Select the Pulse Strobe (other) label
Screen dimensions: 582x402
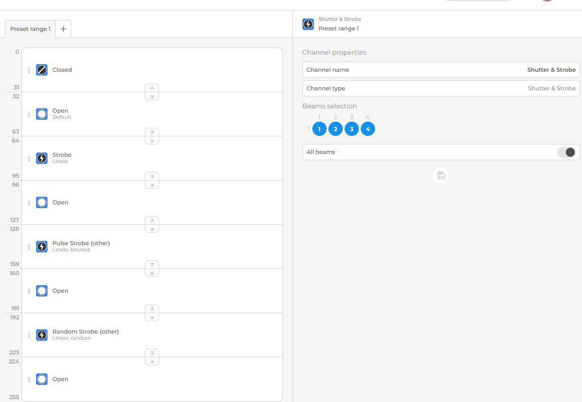[x=81, y=243]
